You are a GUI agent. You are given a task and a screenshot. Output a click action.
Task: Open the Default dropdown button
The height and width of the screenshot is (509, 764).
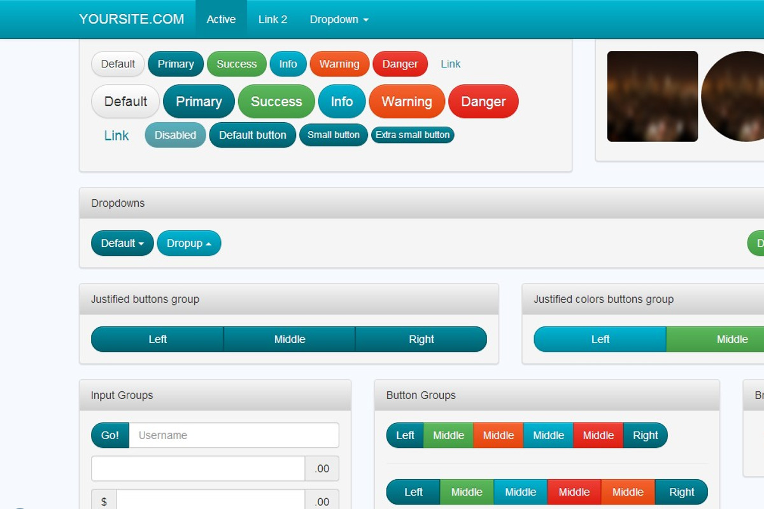tap(122, 243)
